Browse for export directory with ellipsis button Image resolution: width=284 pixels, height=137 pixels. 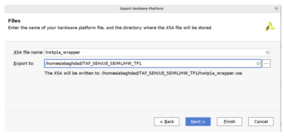click(267, 63)
